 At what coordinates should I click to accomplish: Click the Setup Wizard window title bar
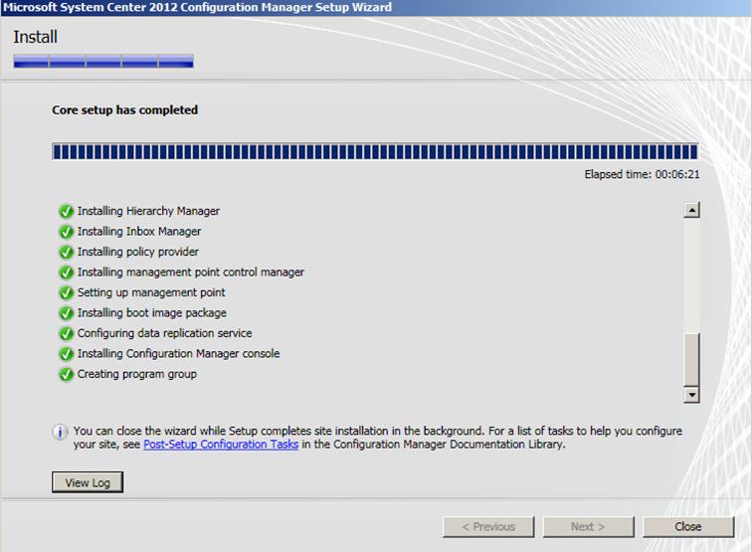376,8
